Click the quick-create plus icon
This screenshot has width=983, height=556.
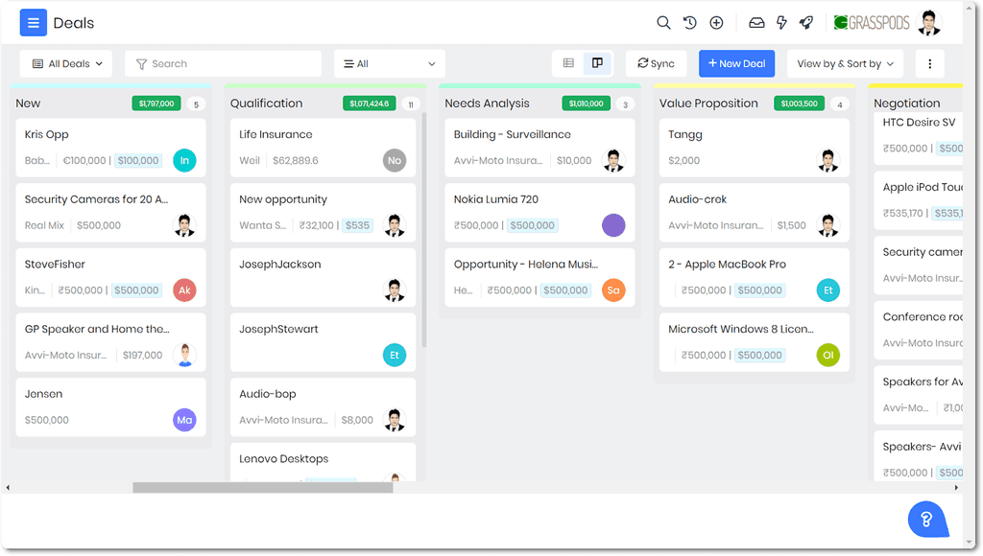716,22
